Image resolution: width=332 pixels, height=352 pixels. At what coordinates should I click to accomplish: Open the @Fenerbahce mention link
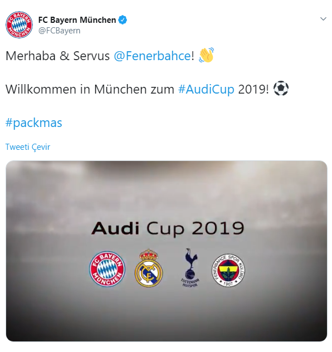tap(152, 56)
